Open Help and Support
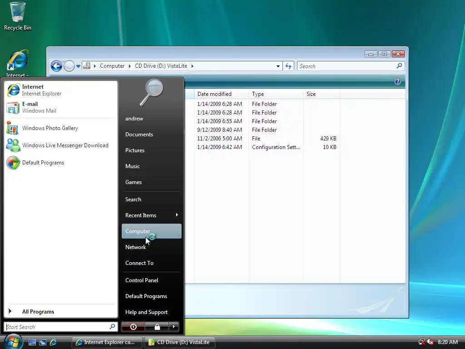This screenshot has width=465, height=349. click(152, 312)
